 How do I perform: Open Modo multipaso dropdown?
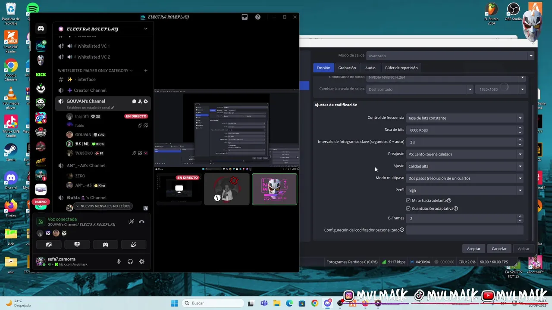(464, 178)
